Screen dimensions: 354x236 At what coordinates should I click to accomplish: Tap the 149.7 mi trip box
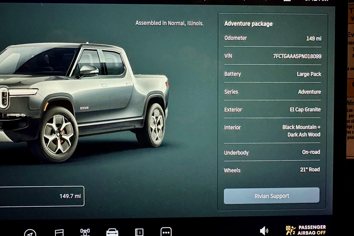click(42, 196)
